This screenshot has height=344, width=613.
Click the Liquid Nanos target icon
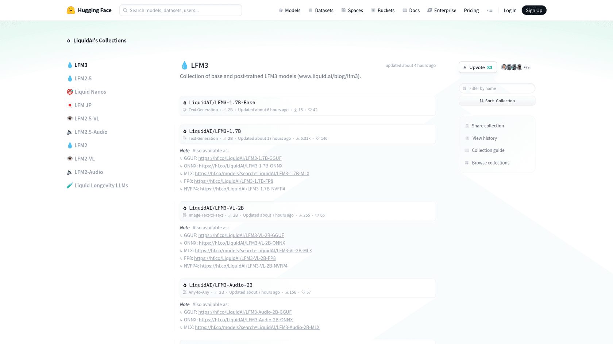[x=70, y=92]
